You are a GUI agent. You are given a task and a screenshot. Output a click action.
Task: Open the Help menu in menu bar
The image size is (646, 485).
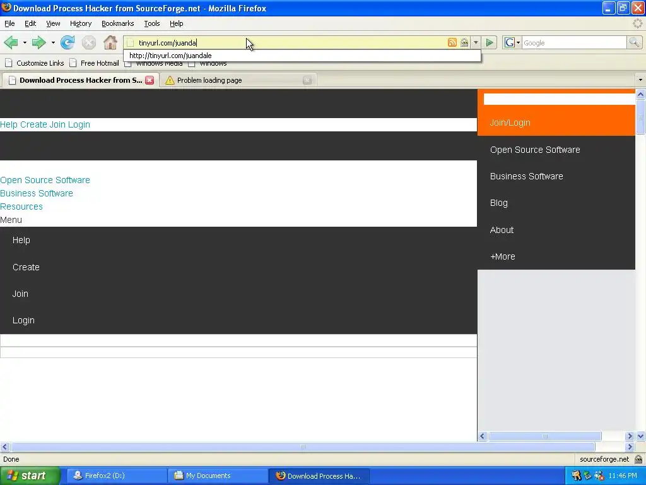177,23
